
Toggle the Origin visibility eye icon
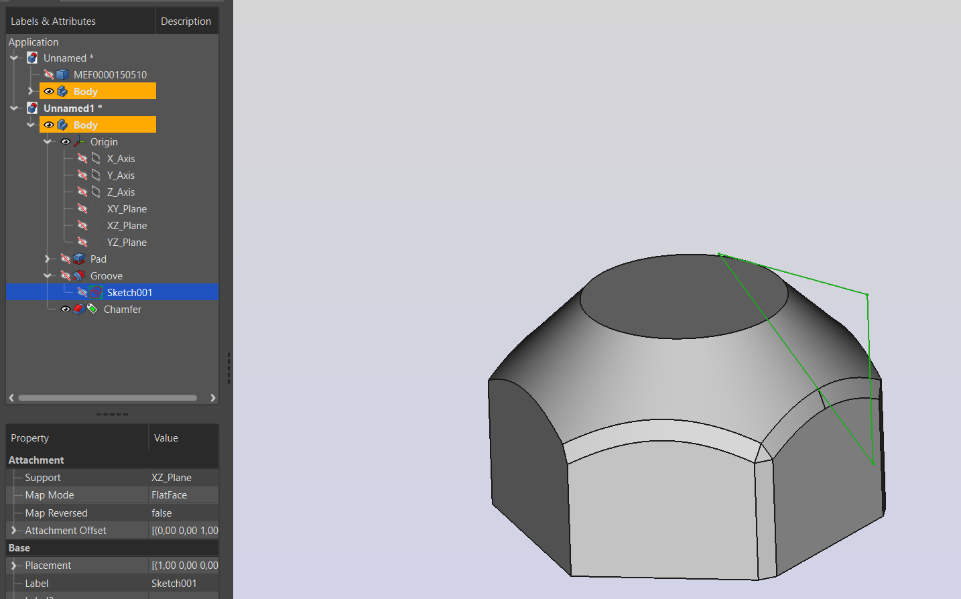pos(65,141)
